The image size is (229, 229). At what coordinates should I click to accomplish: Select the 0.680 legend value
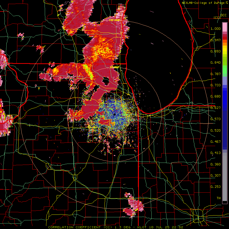point(216,96)
